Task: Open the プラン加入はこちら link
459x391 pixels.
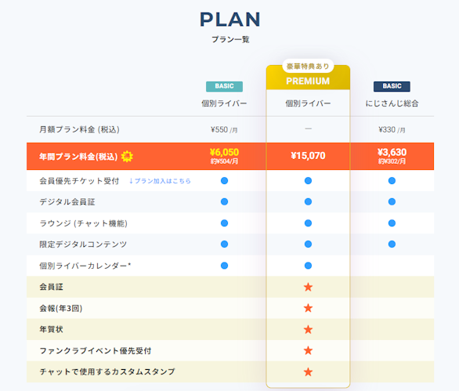Action: tap(160, 181)
